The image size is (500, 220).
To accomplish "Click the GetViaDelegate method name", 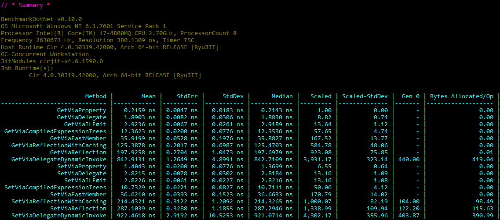I will [x=82, y=117].
